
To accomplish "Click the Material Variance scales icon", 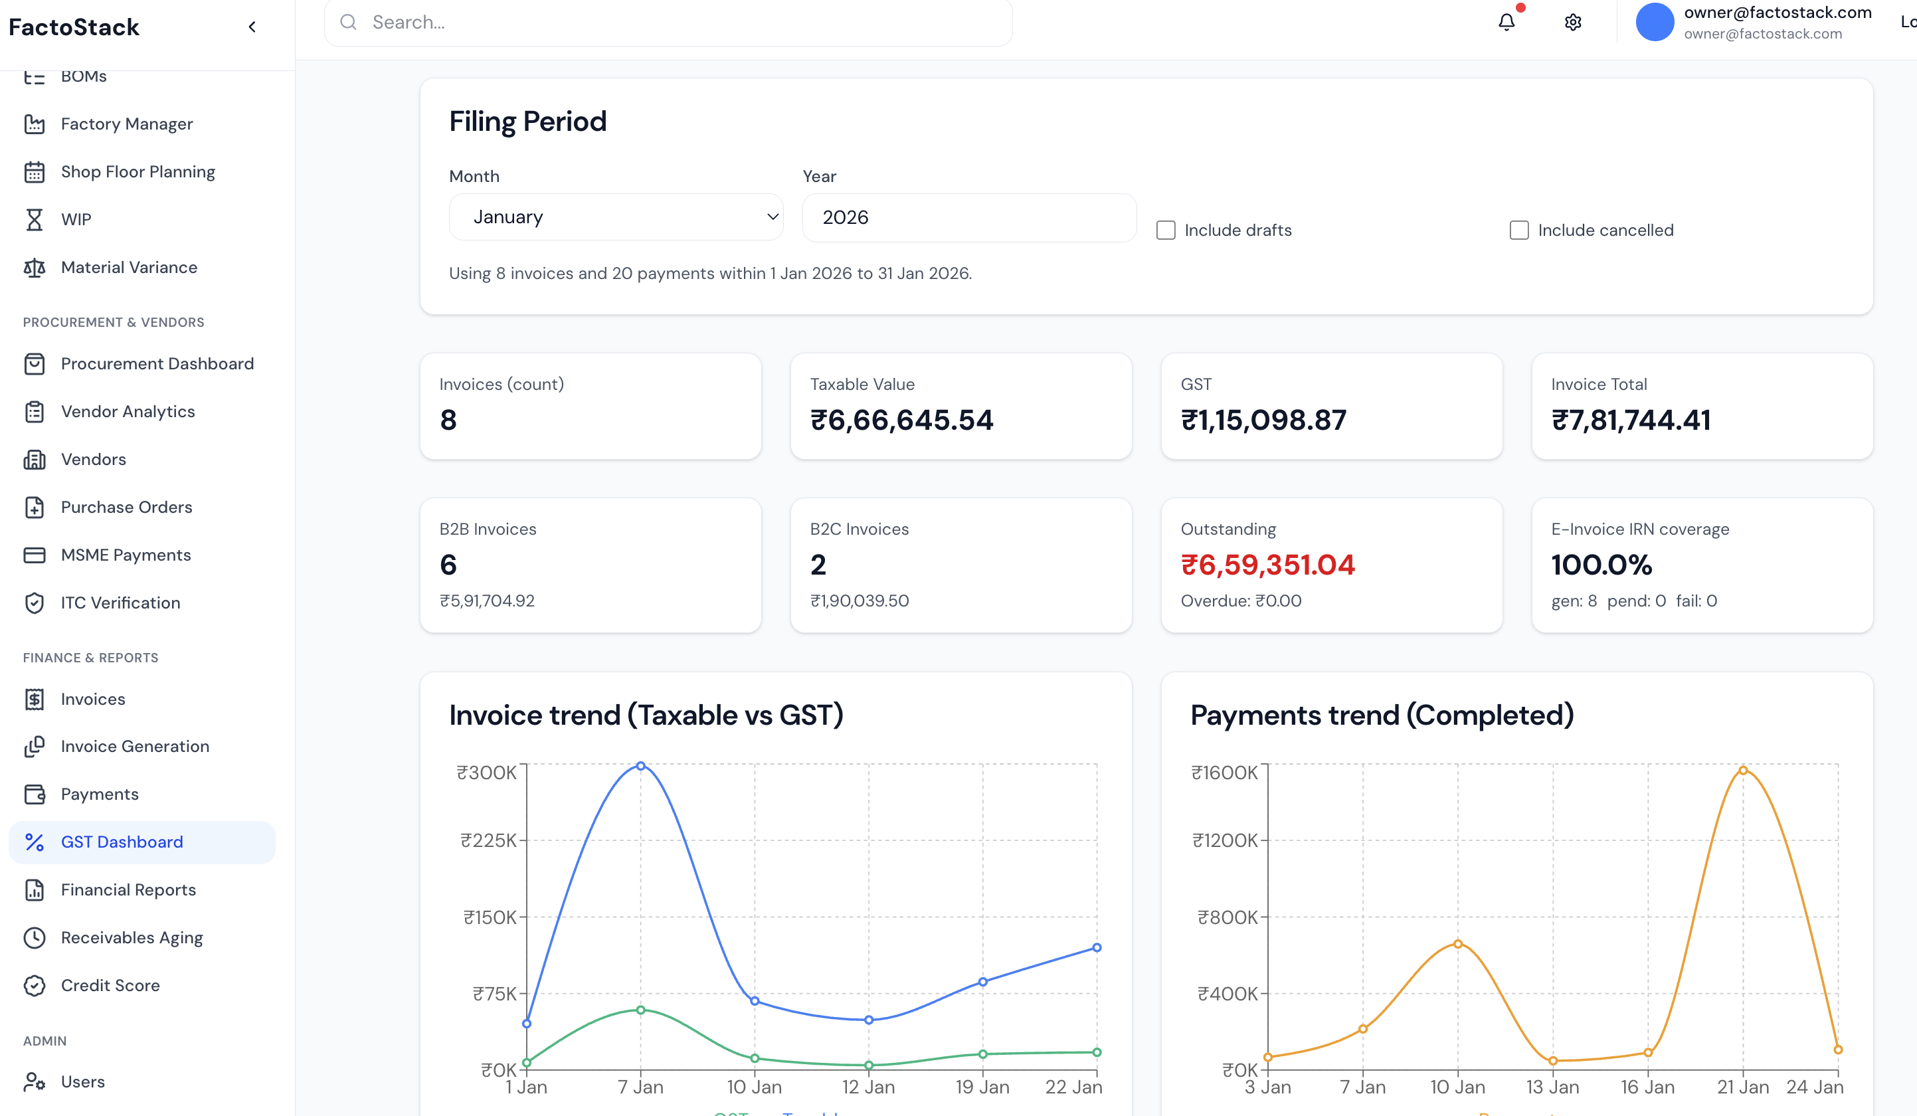I will 35,267.
